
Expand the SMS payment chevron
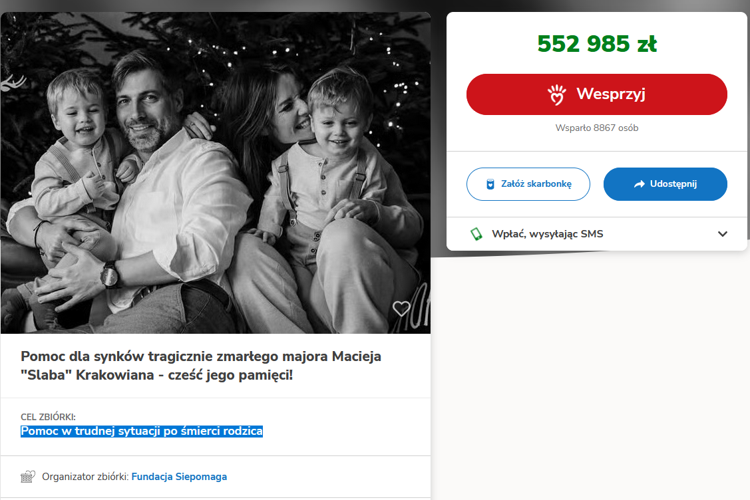[x=723, y=234]
